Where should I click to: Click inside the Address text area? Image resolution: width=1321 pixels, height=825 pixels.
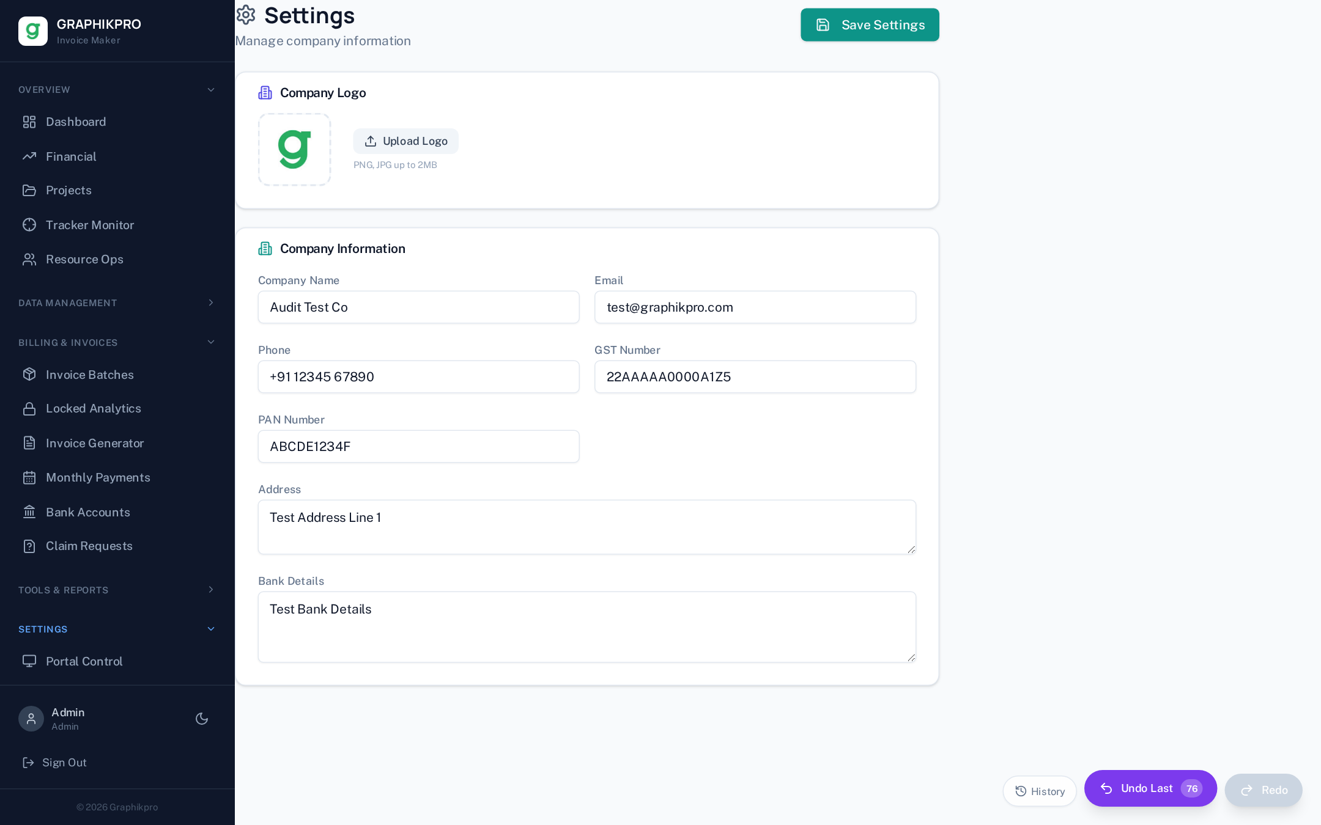tap(587, 527)
